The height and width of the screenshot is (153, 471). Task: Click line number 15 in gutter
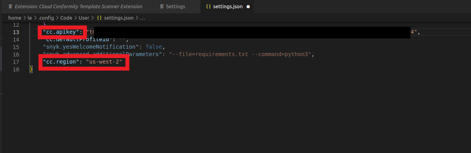(x=16, y=47)
